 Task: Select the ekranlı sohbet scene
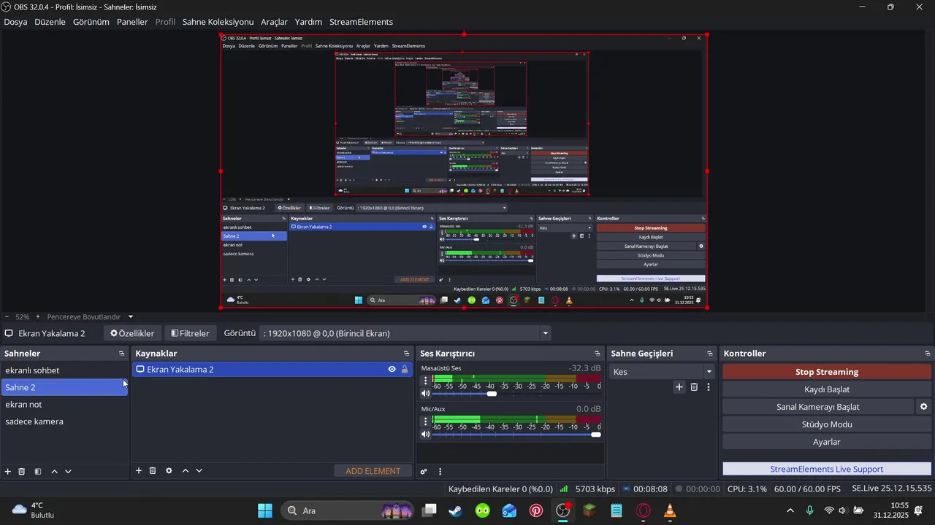(x=64, y=370)
